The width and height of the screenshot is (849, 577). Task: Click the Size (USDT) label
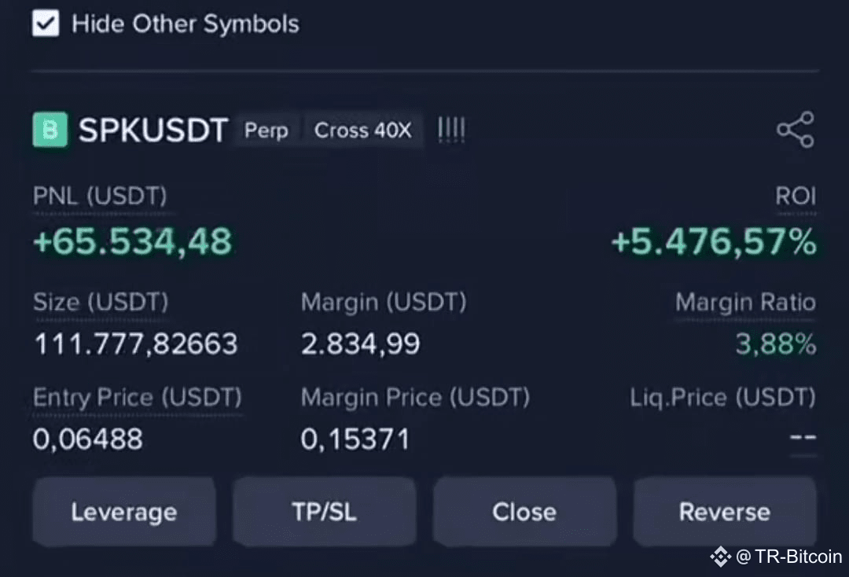tap(101, 302)
